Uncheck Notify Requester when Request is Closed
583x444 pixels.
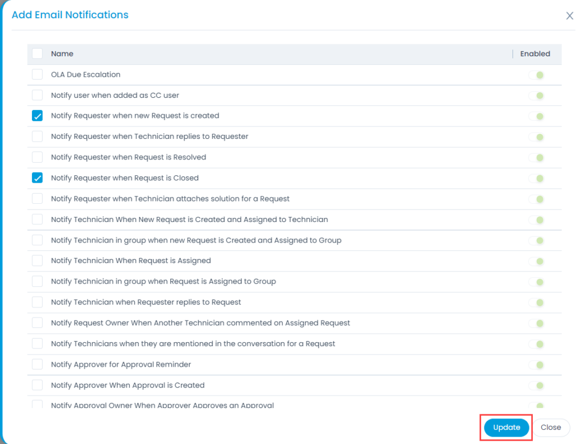pos(37,178)
